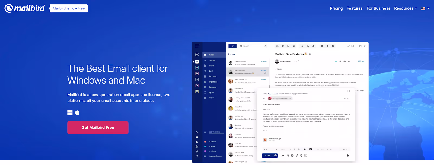Screen dimensions: 434x165
Task: Click the Search folders field
Action: pos(214,132)
